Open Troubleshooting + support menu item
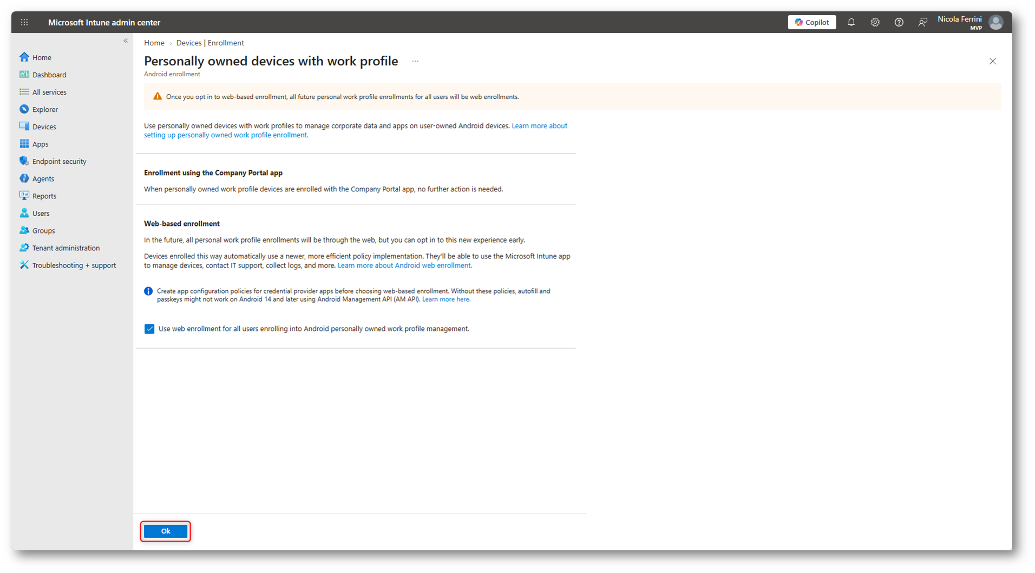The height and width of the screenshot is (573, 1035). click(x=74, y=265)
